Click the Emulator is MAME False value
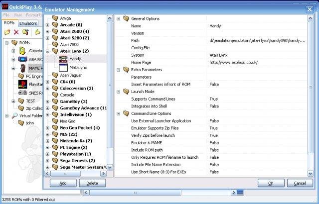This screenshot has height=204, width=319. 214,143
